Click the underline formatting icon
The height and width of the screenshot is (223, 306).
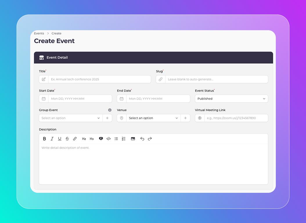point(60,139)
